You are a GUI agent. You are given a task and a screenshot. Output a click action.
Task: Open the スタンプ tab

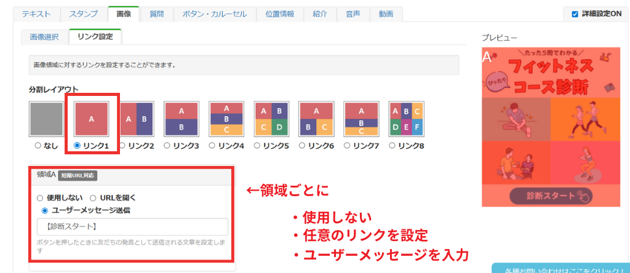coord(83,14)
